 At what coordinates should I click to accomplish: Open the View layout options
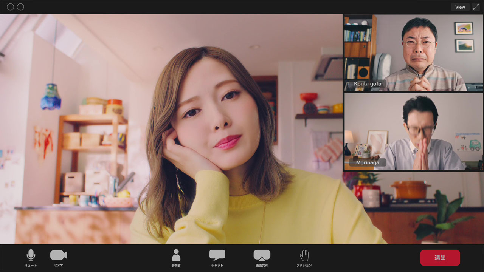click(x=460, y=7)
